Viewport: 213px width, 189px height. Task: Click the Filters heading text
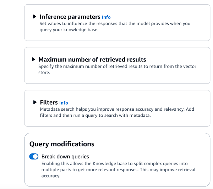click(x=49, y=103)
